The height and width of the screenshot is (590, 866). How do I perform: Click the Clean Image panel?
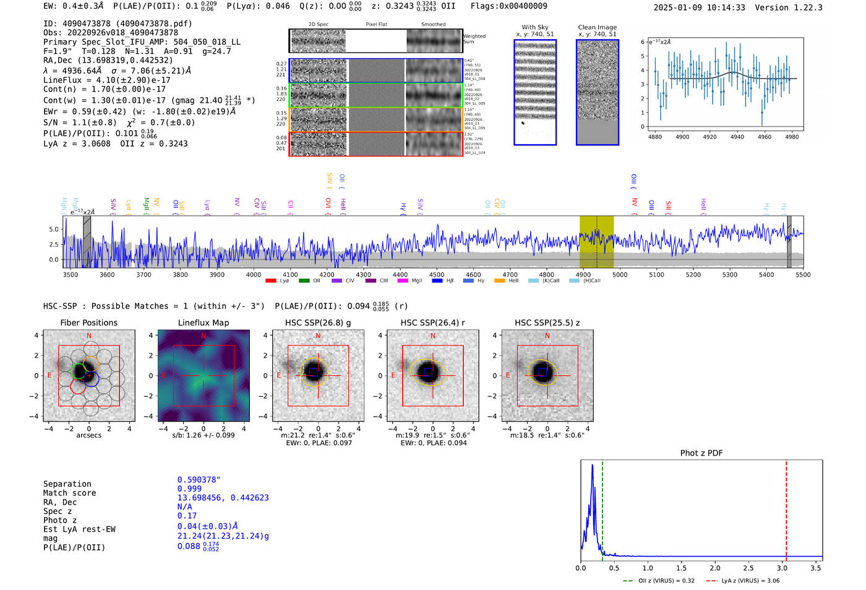[598, 92]
